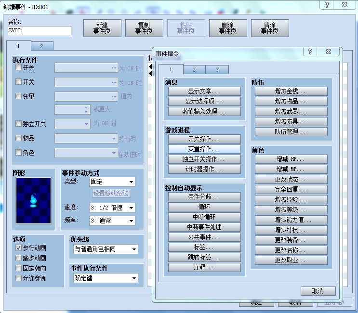Open the 频率 frequency dropdown
The image size is (358, 313).
[x=112, y=221]
